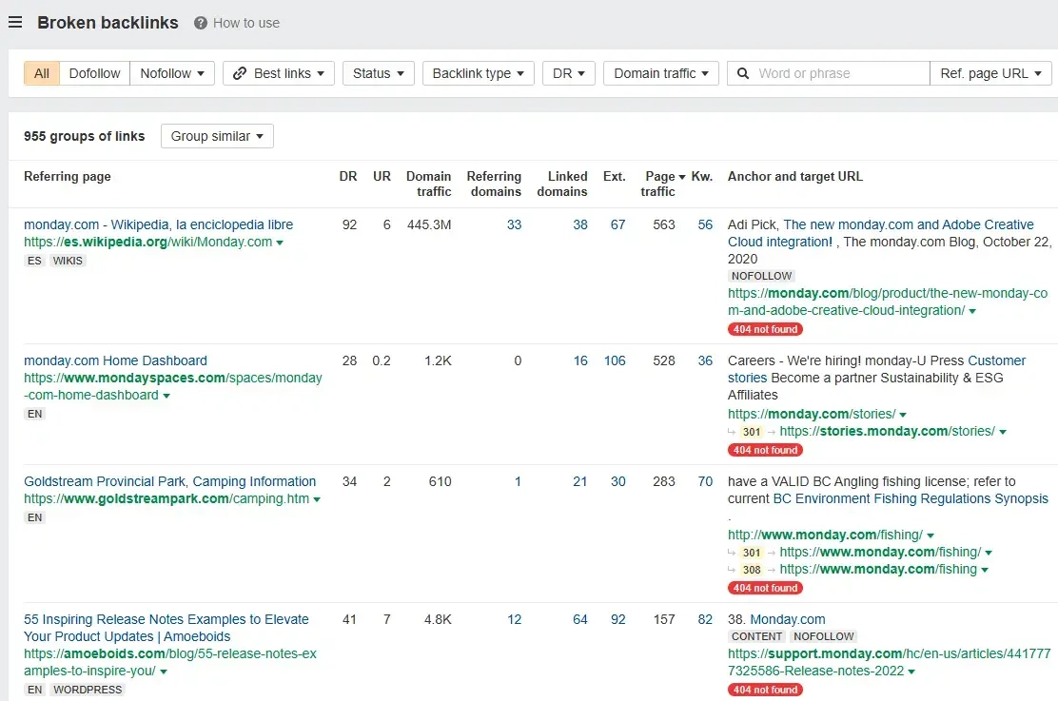Screen dimensions: 1058x701
Task: Open Goldstream Provincial Park camping link
Action: 169,481
